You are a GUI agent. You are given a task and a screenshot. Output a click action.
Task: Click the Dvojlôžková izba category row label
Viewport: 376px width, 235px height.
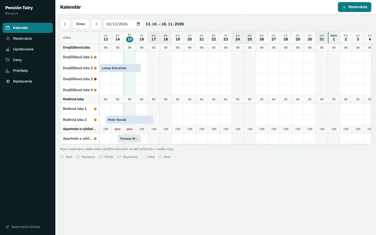(x=77, y=48)
